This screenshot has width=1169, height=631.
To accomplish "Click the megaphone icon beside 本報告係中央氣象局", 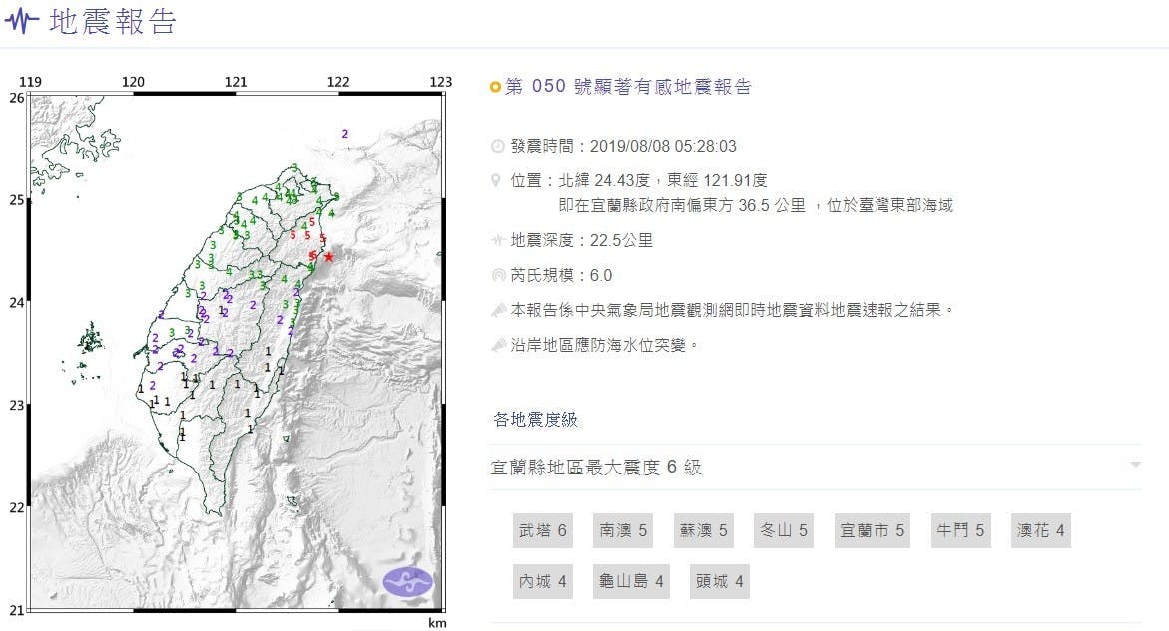I will [x=498, y=310].
